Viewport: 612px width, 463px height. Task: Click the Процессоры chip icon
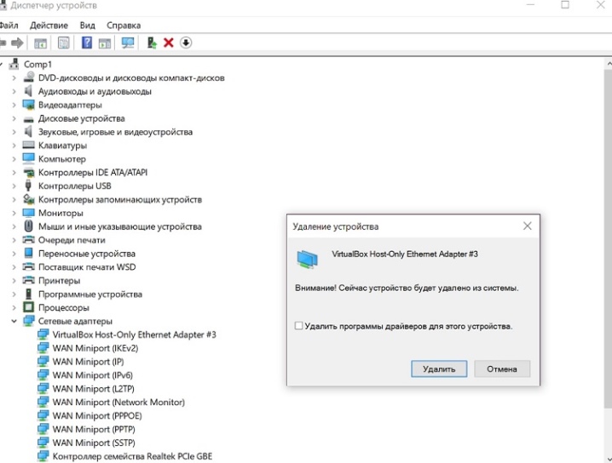pos(28,307)
